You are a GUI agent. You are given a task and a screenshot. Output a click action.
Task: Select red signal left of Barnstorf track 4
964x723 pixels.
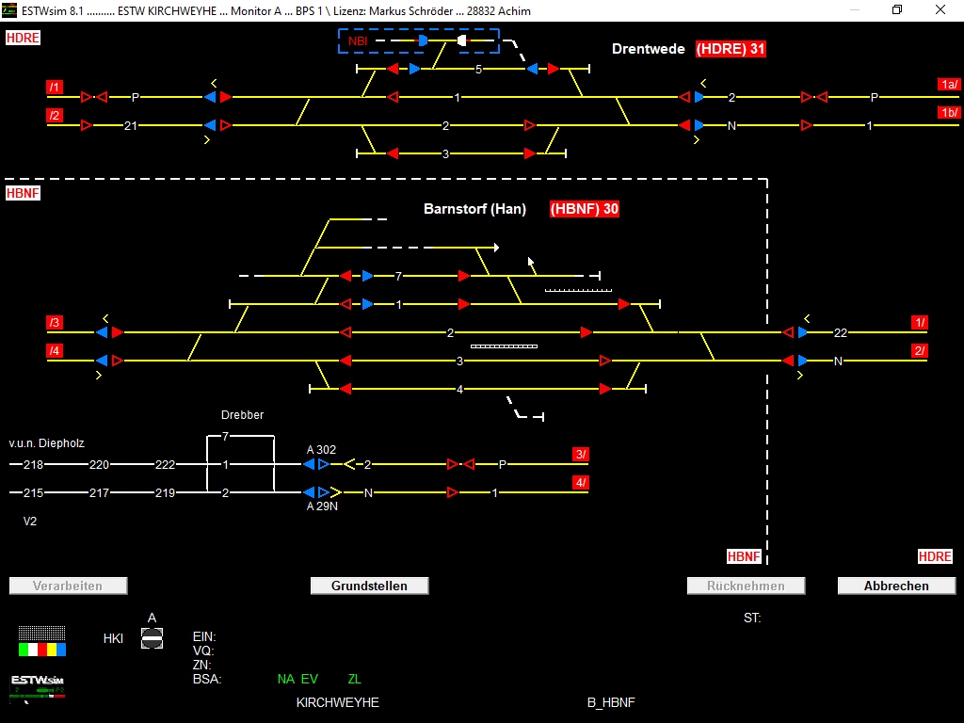tap(345, 389)
